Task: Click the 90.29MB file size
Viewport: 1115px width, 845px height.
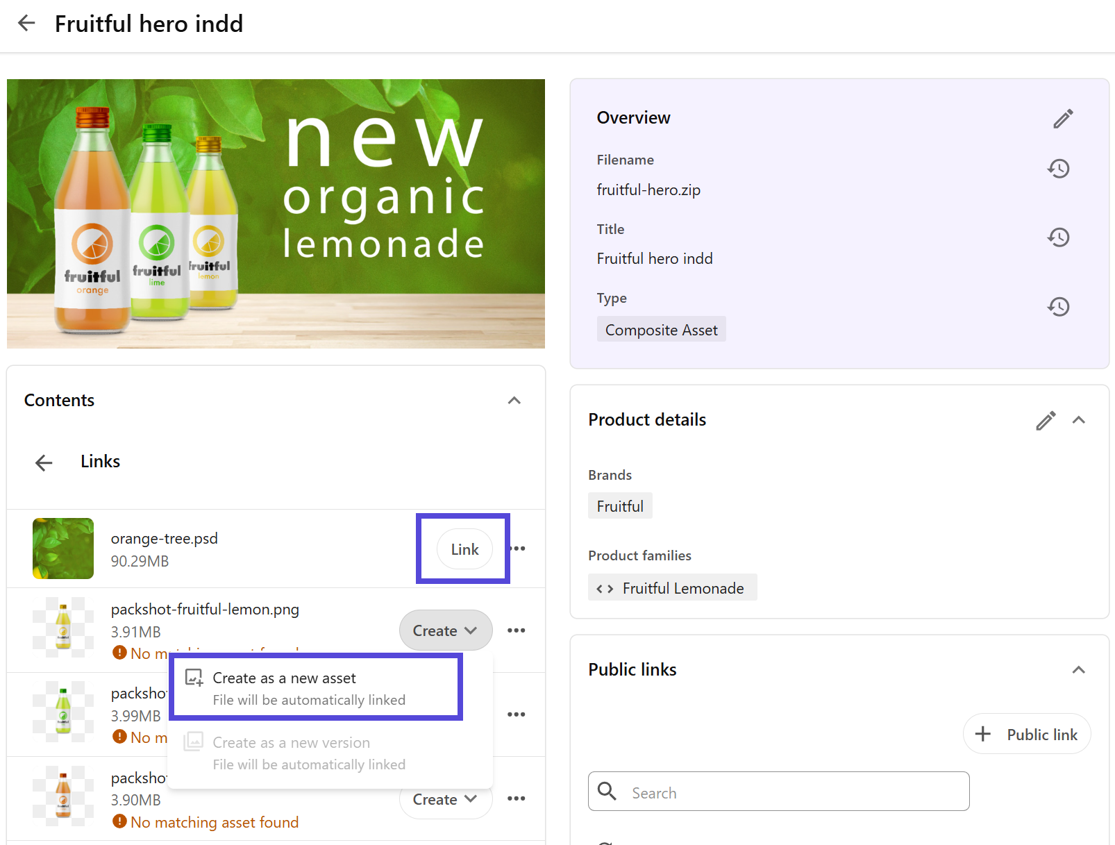Action: [140, 561]
